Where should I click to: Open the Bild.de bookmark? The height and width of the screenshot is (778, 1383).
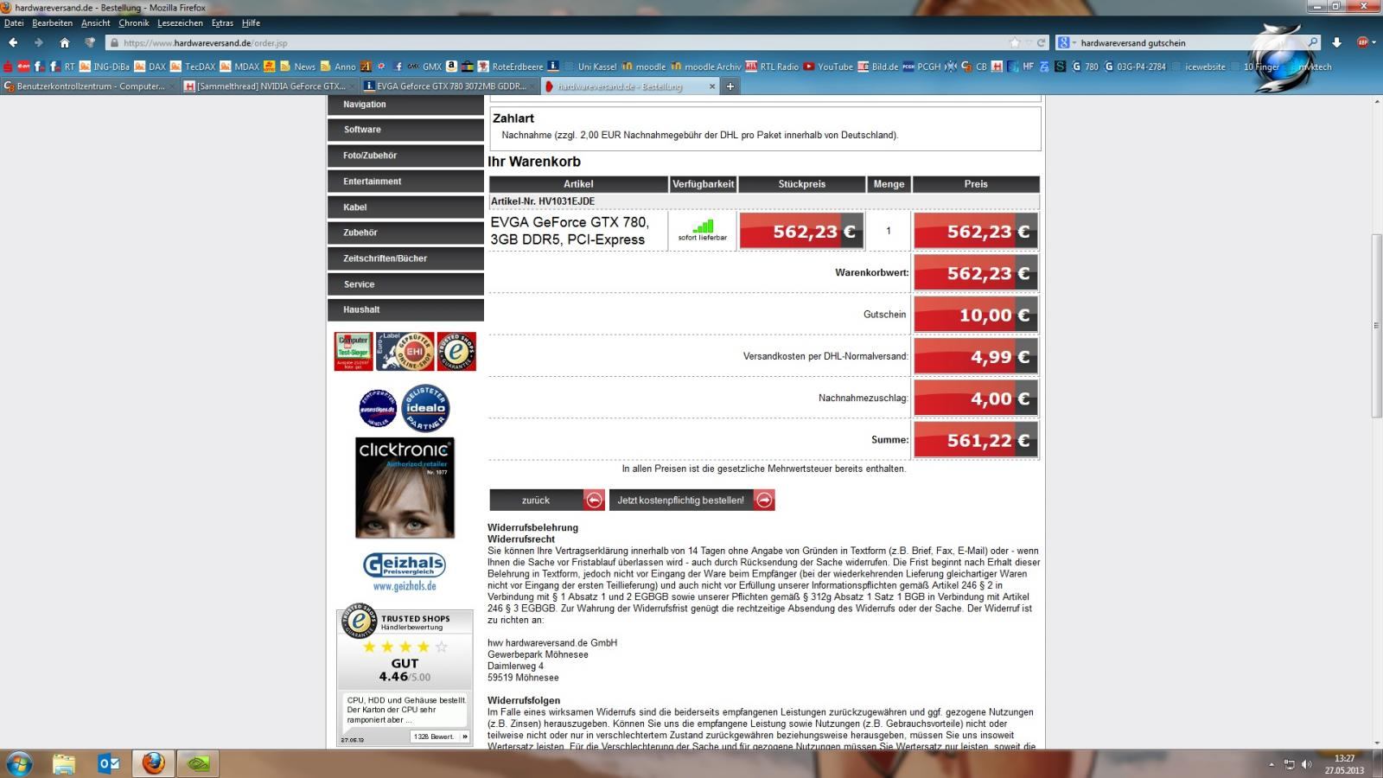point(877,67)
